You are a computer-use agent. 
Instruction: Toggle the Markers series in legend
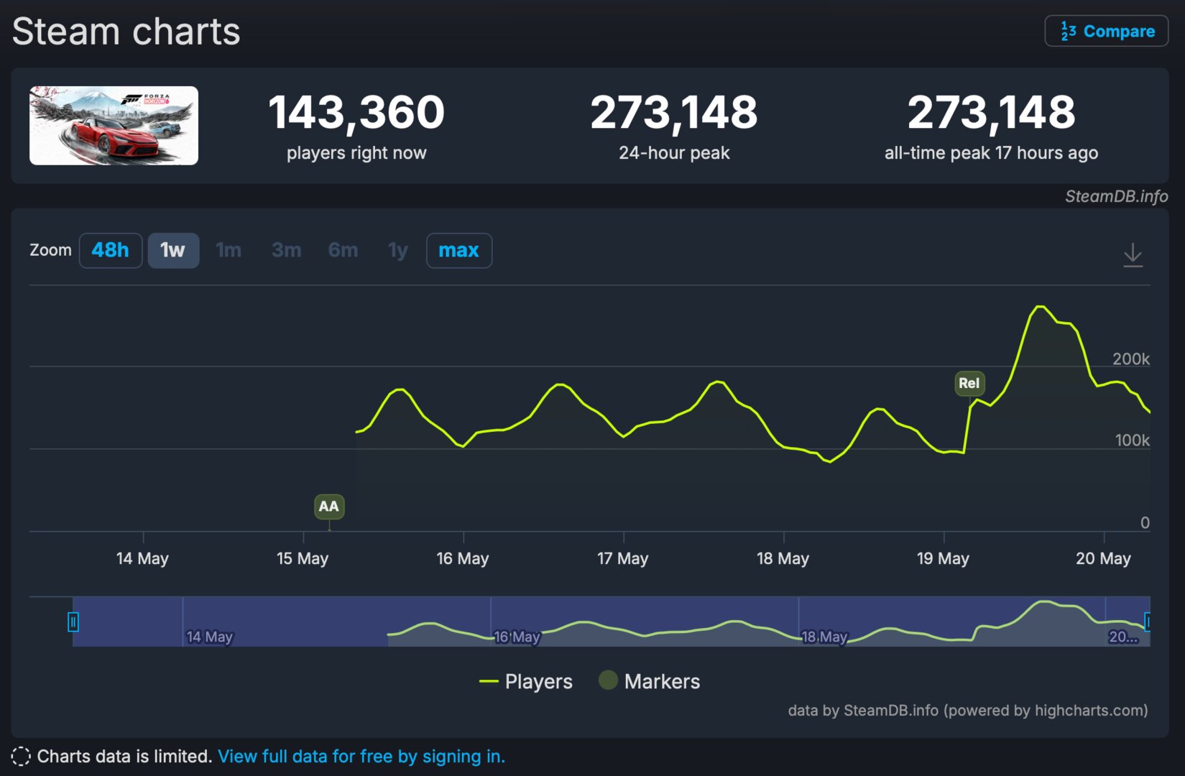pyautogui.click(x=649, y=681)
